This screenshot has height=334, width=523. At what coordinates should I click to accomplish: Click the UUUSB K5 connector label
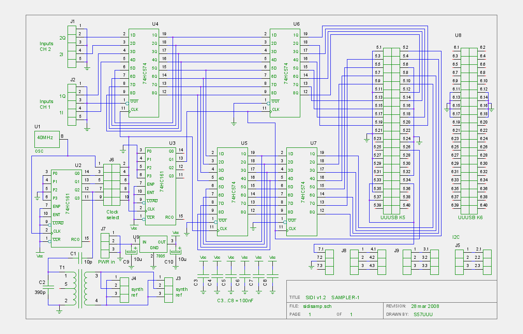(393, 217)
